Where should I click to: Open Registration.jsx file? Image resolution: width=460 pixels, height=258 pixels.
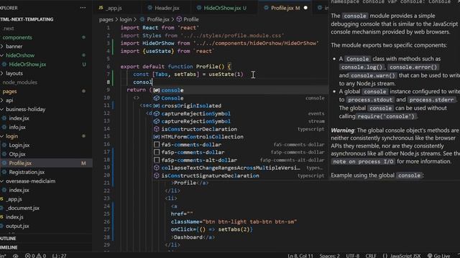(x=27, y=172)
